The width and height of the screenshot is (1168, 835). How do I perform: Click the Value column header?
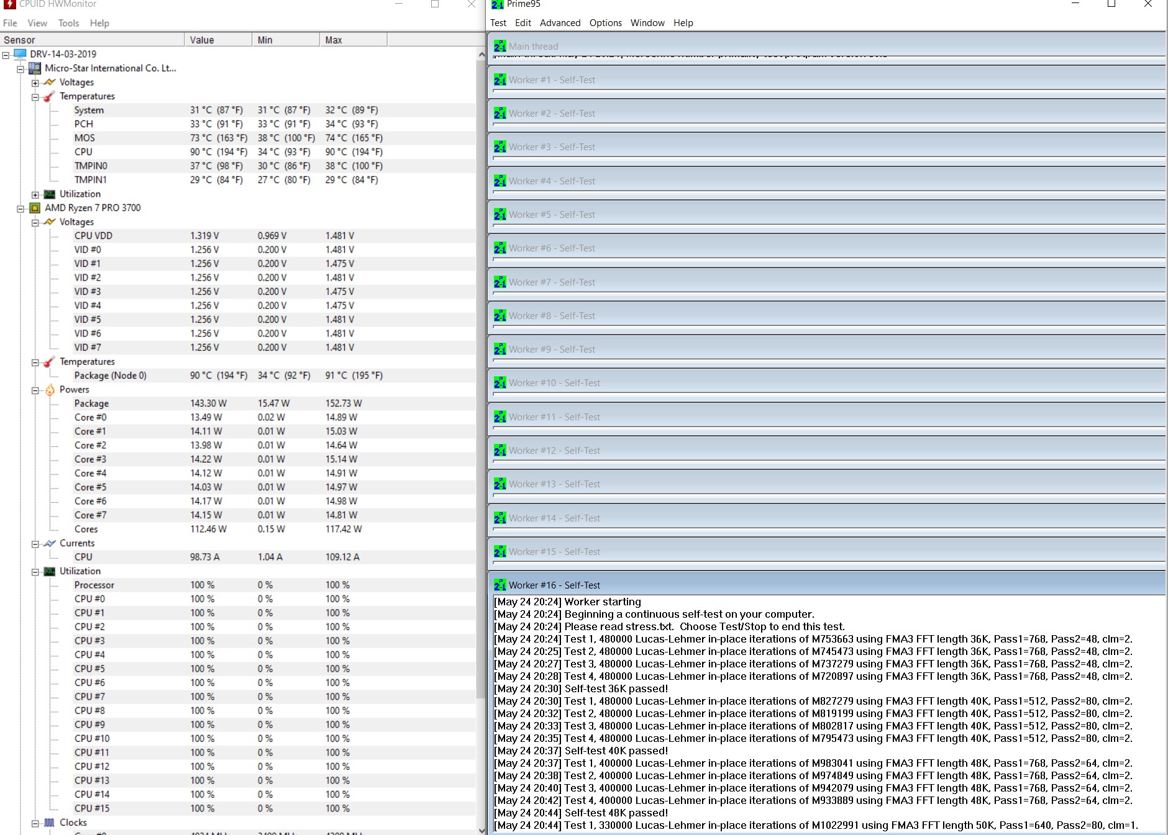tap(218, 40)
